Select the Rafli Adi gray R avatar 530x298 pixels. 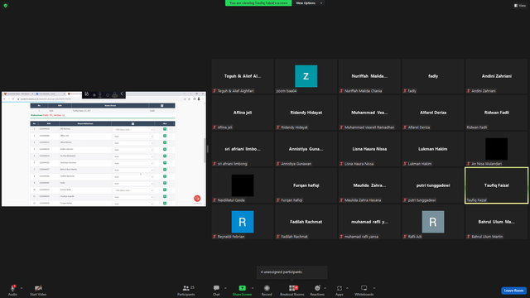click(433, 222)
